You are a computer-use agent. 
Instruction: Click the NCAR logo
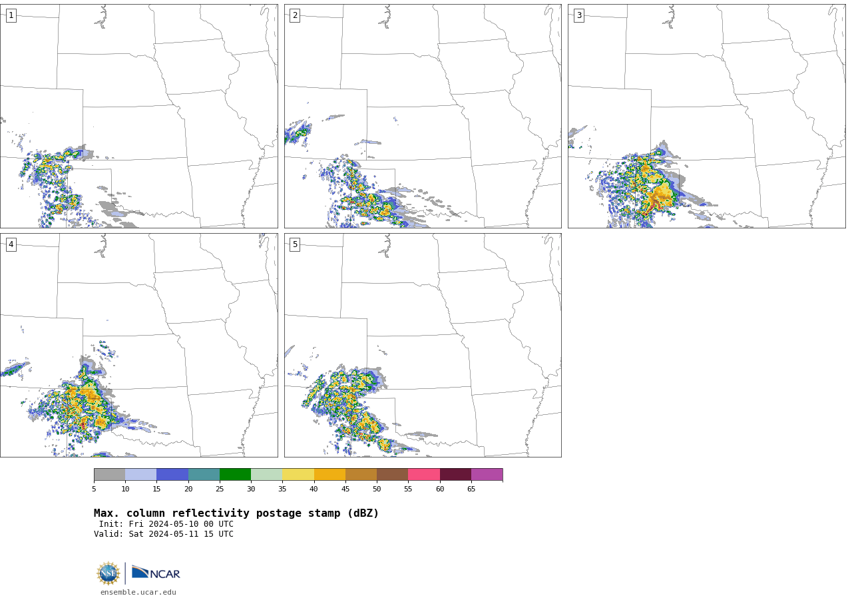point(156,573)
